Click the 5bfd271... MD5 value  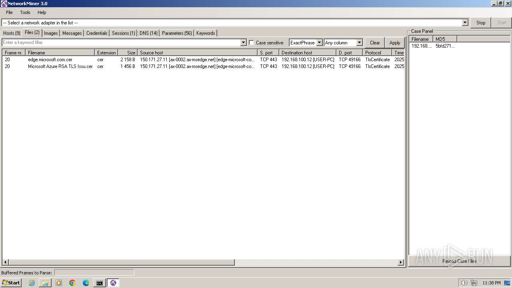coord(445,46)
